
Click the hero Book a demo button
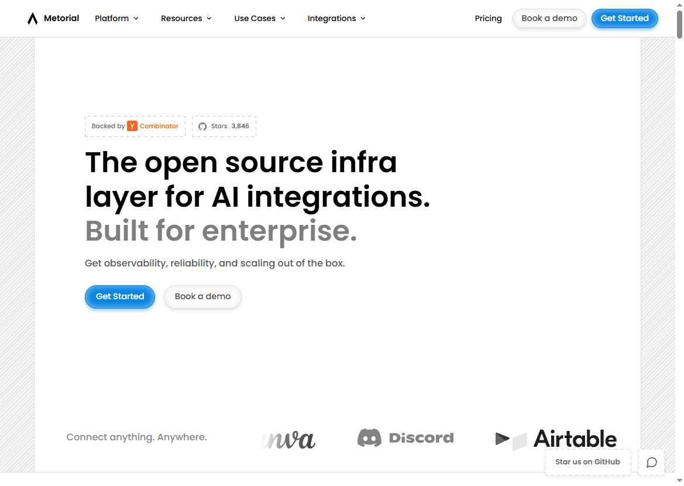(x=202, y=296)
